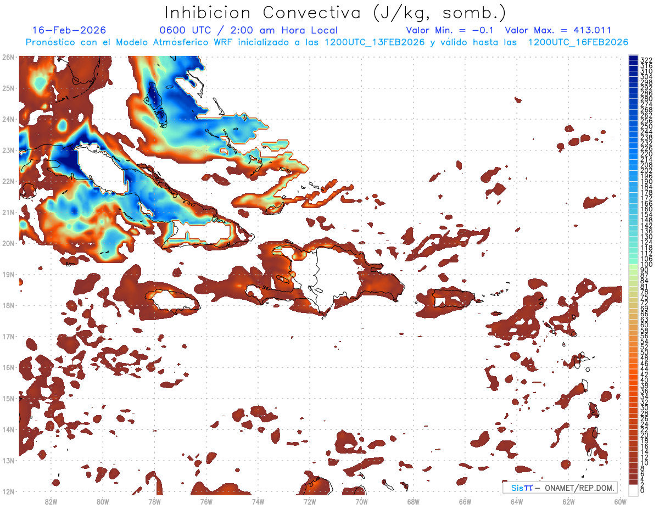Click longitude label '76W'

(206, 501)
